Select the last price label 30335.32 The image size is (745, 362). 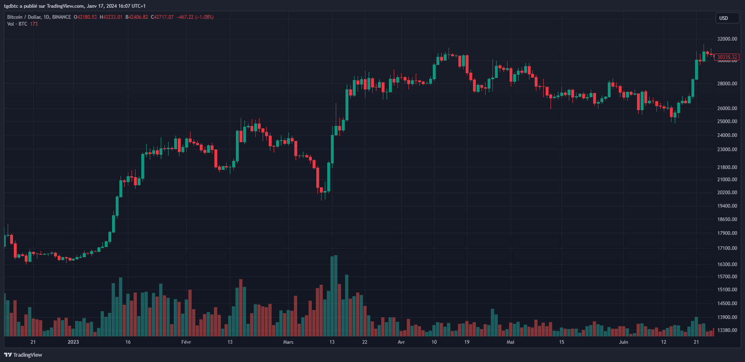click(x=728, y=57)
